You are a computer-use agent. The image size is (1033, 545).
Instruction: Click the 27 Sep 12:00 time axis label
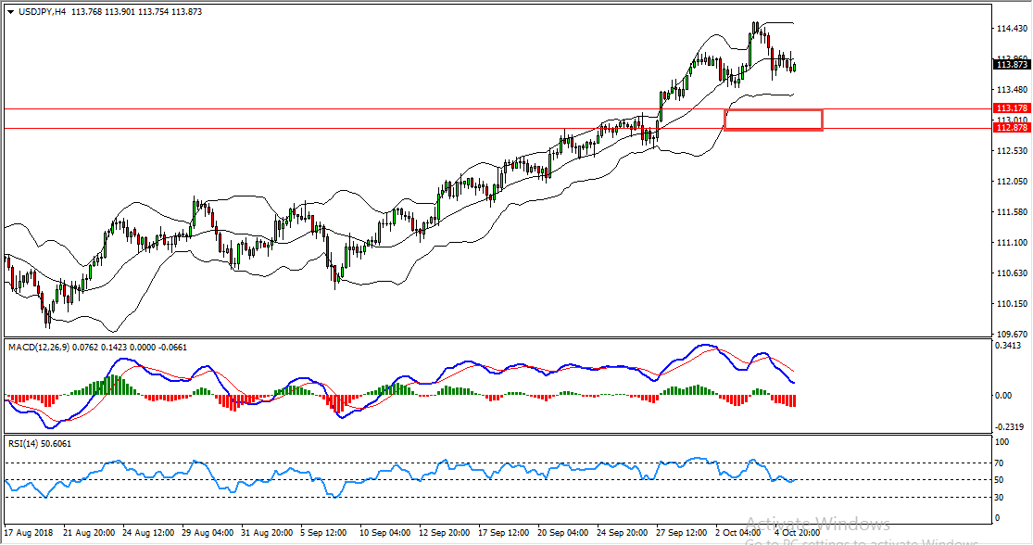(x=682, y=532)
